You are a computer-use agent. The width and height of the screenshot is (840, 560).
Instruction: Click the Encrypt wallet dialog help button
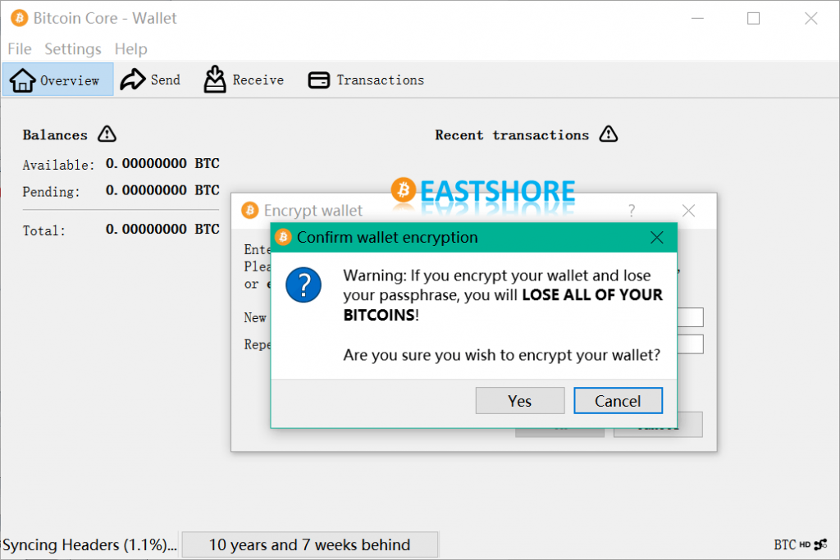(x=632, y=211)
